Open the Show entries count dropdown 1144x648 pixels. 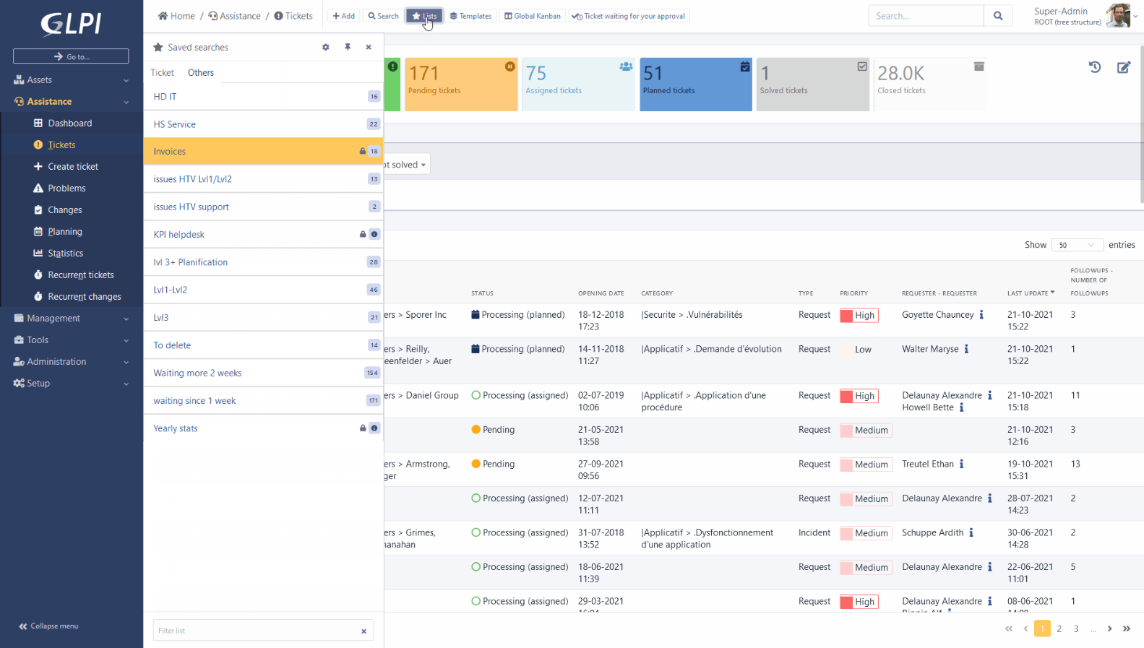1077,245
